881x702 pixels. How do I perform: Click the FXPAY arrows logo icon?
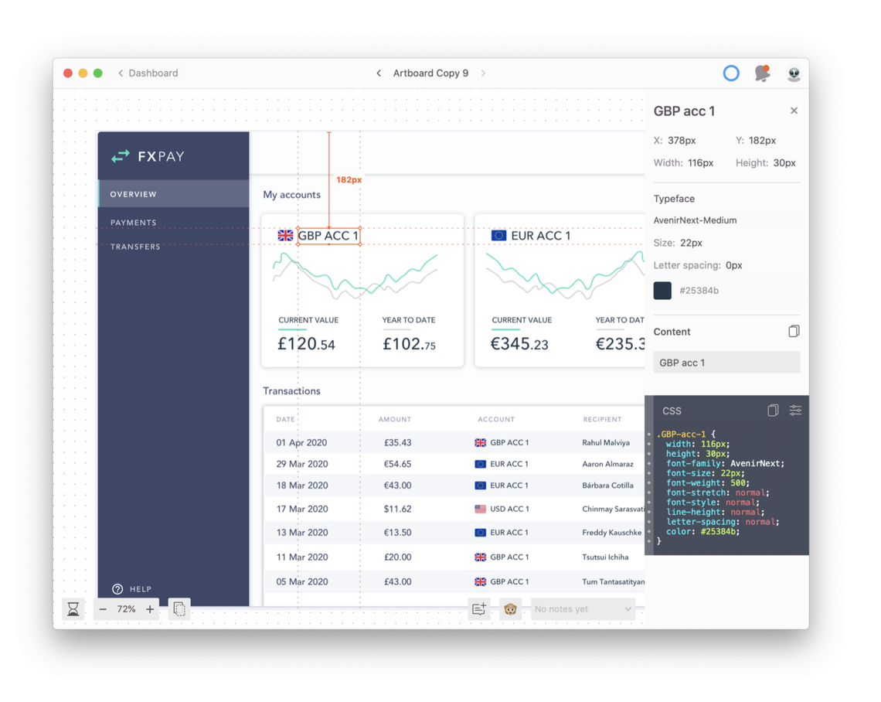coord(120,155)
